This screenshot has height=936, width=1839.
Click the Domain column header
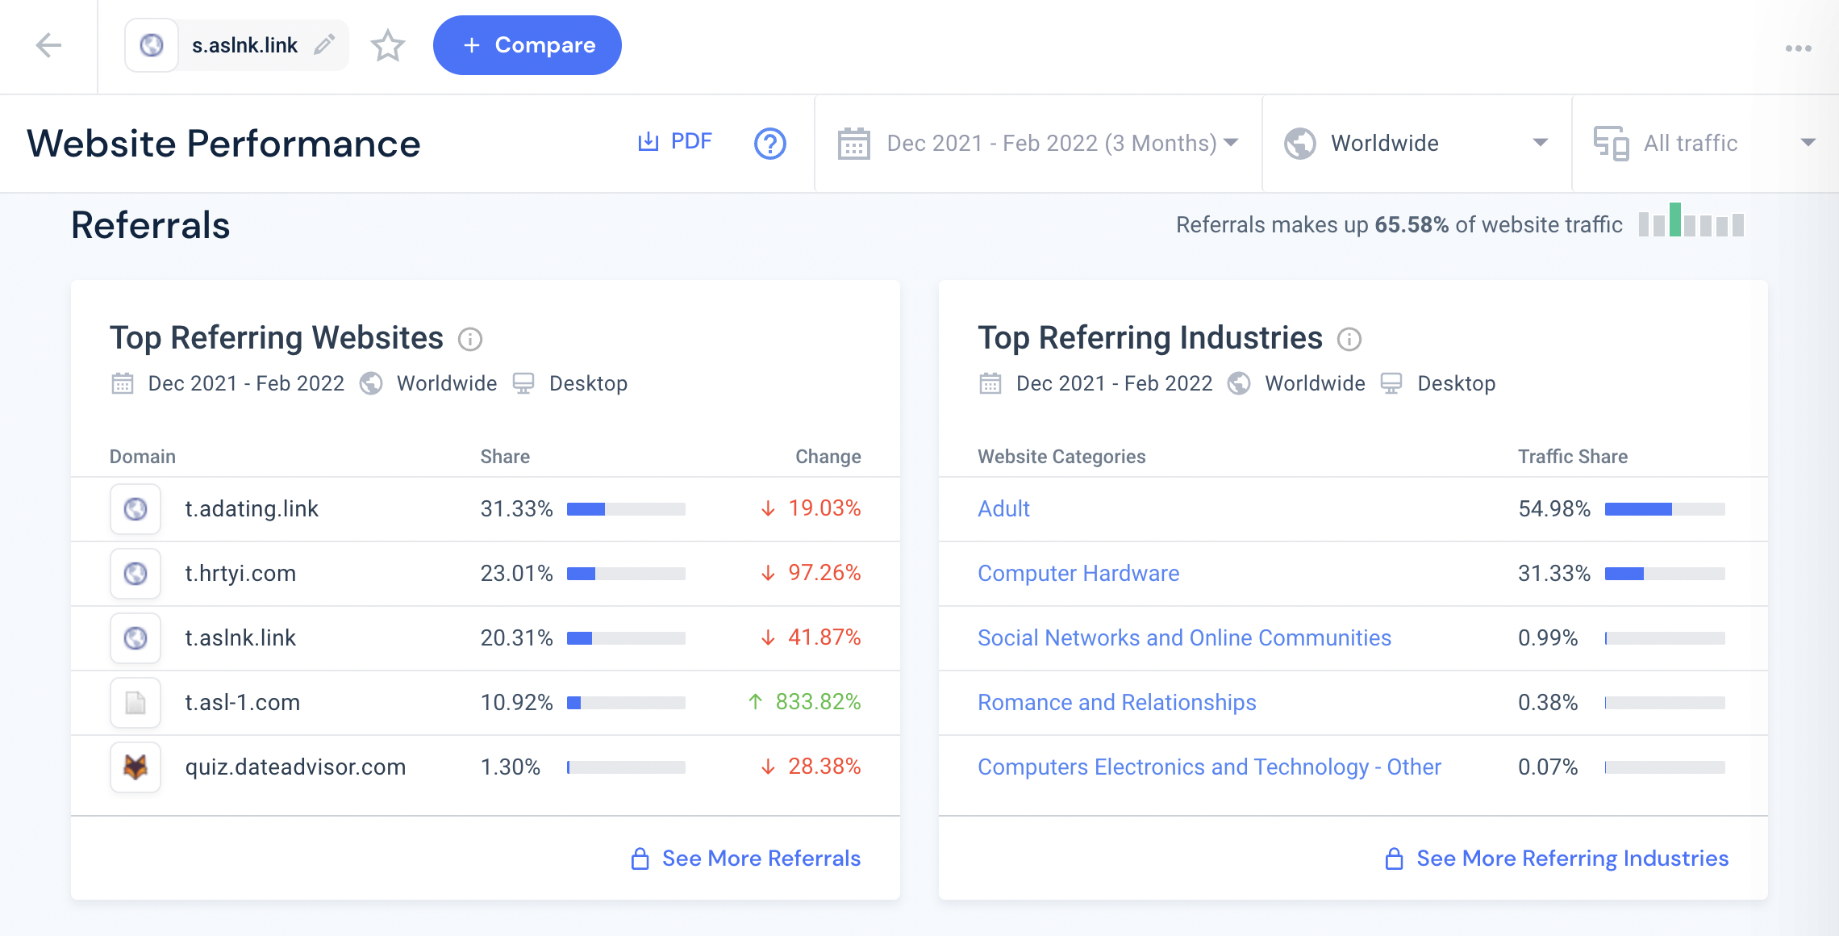143,457
